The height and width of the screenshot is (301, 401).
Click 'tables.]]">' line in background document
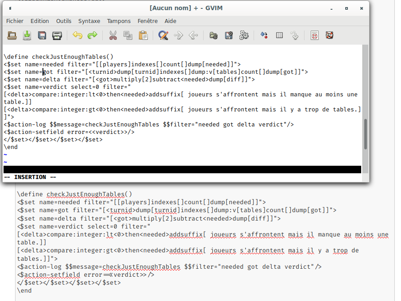coord(37,259)
